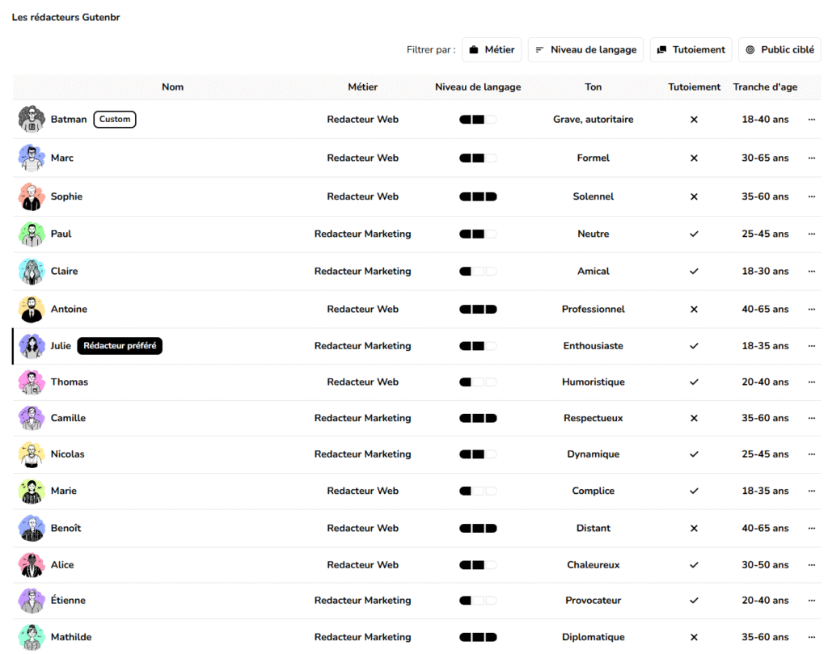The image size is (828, 654).
Task: Select Marie's green avatar
Action: (31, 491)
